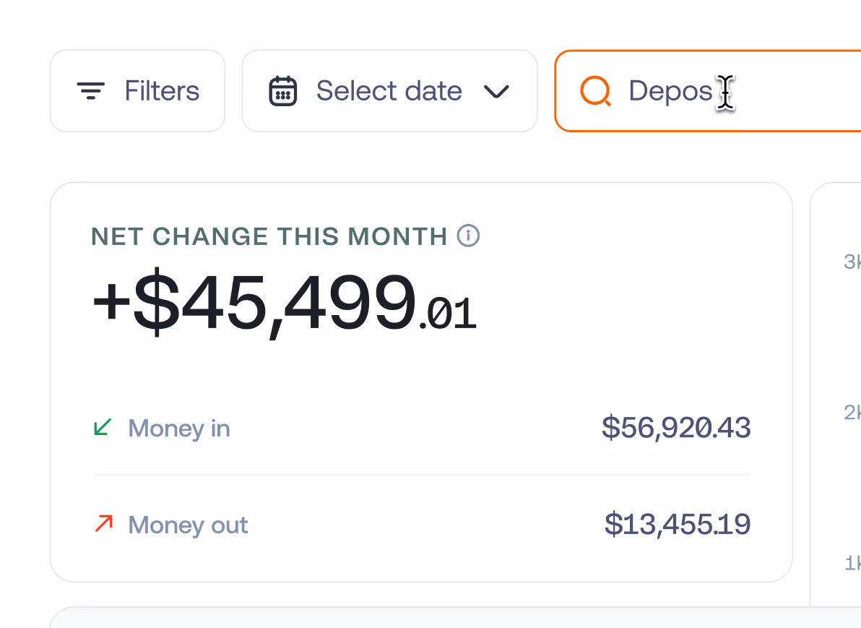Click the 2k axis label on the chart
The height and width of the screenshot is (628, 861).
[x=852, y=413]
